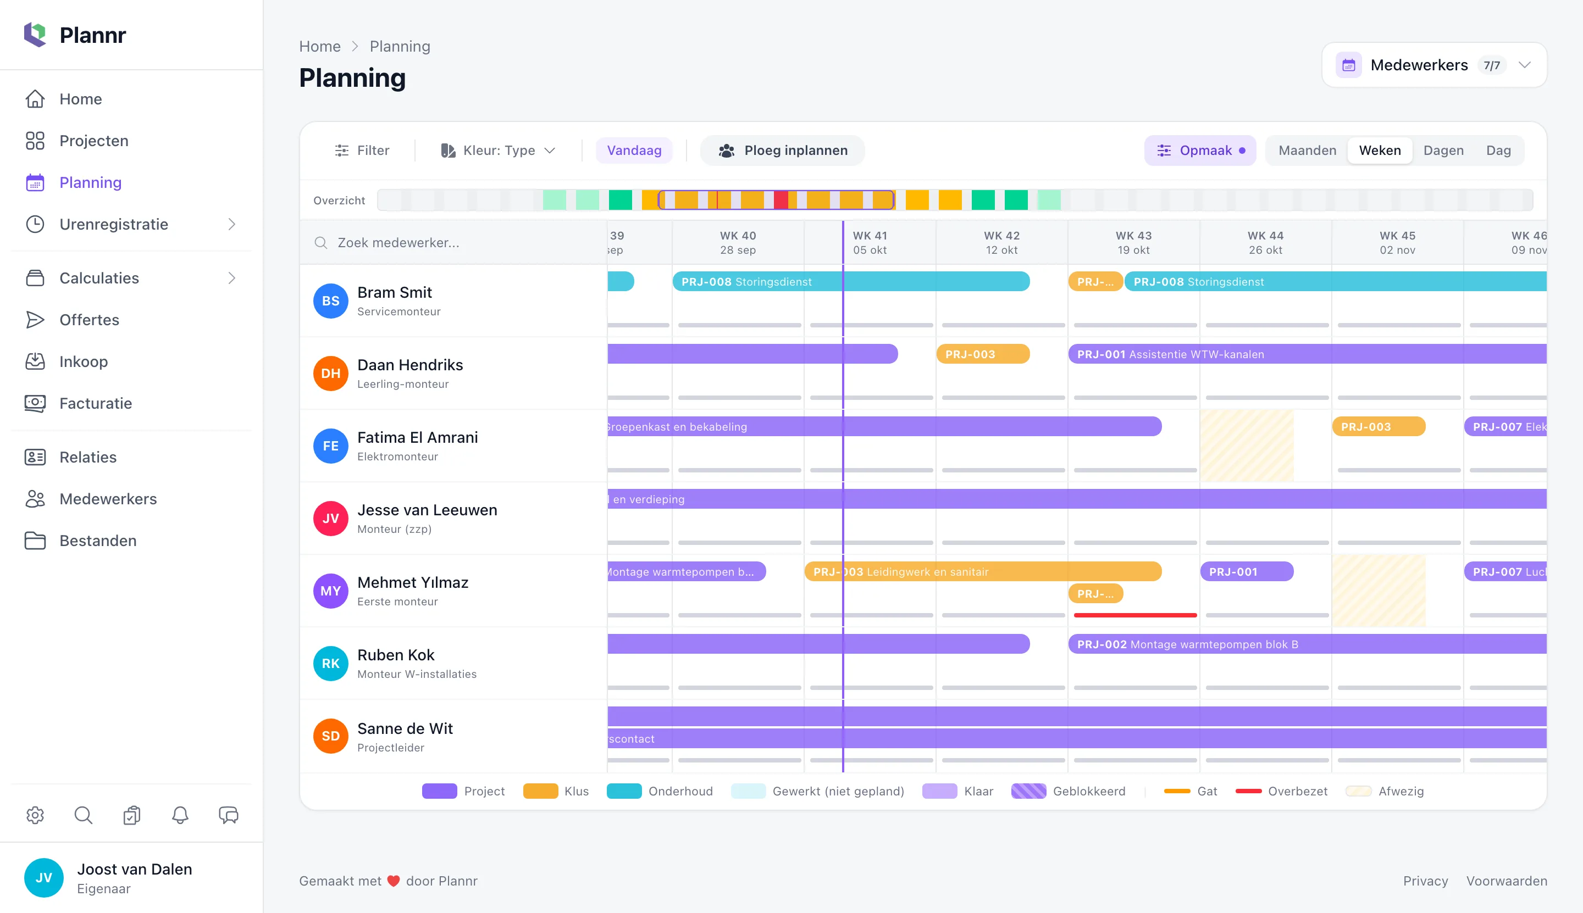This screenshot has width=1583, height=913.
Task: Open the Facturatie money icon
Action: 35,403
